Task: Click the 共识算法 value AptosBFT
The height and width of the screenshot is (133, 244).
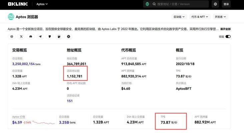Action: point(184,89)
